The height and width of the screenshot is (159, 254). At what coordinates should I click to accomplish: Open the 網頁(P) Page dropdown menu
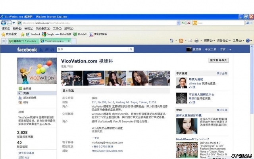click(209, 41)
